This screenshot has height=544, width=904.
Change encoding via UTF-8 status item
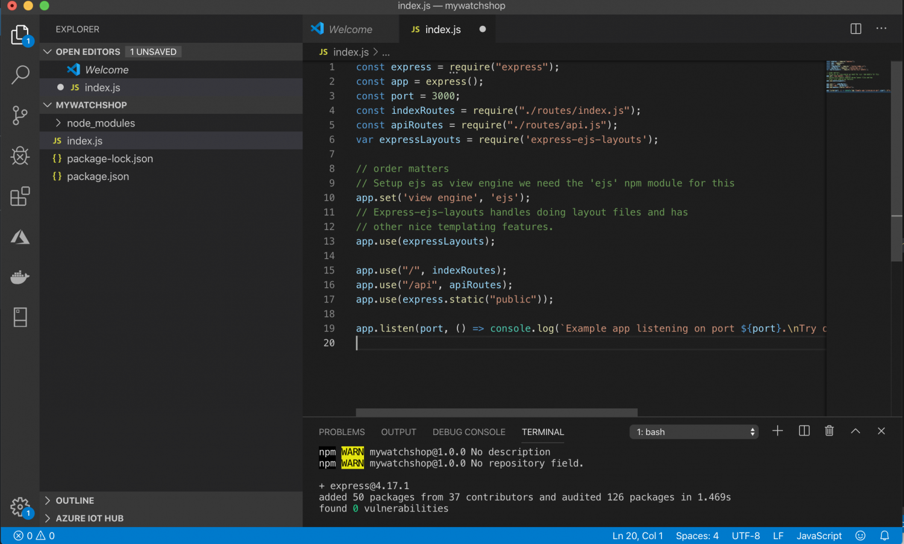pyautogui.click(x=745, y=536)
